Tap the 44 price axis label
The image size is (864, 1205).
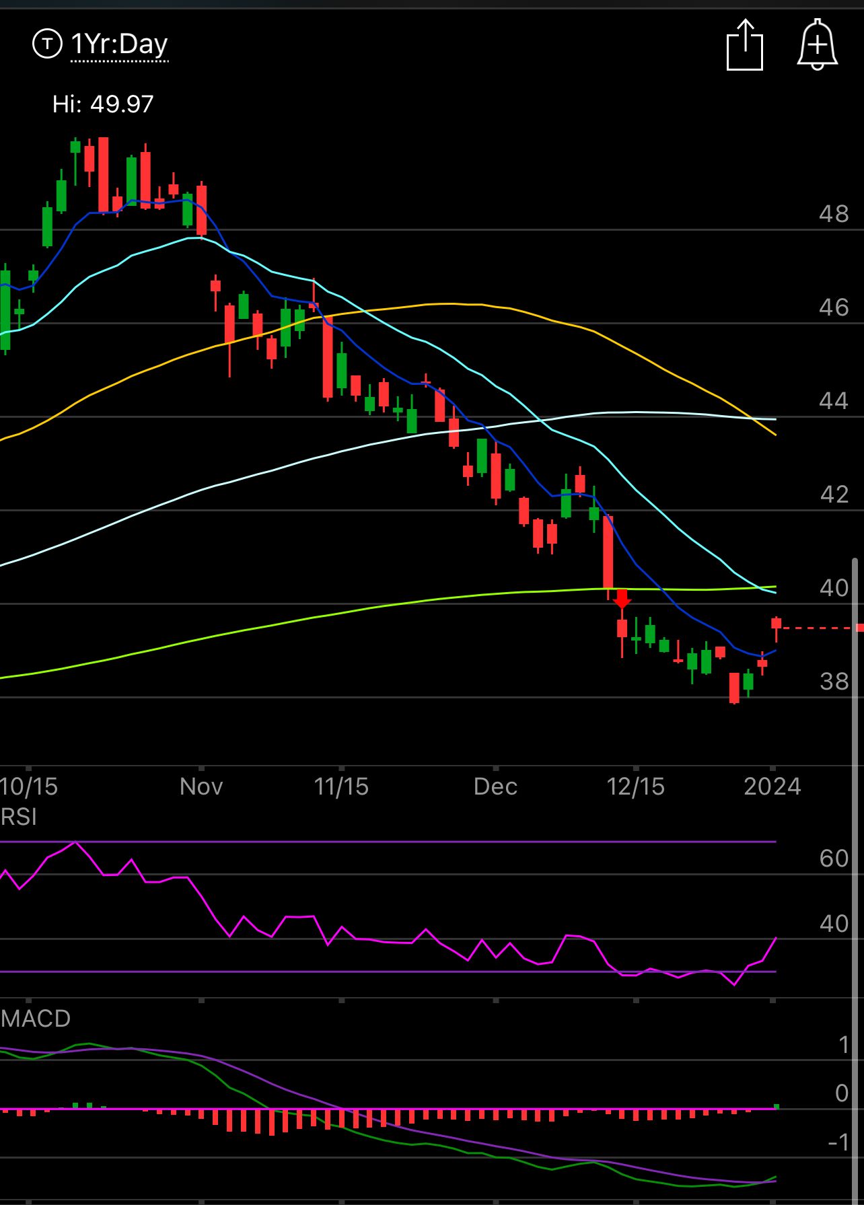coord(834,401)
